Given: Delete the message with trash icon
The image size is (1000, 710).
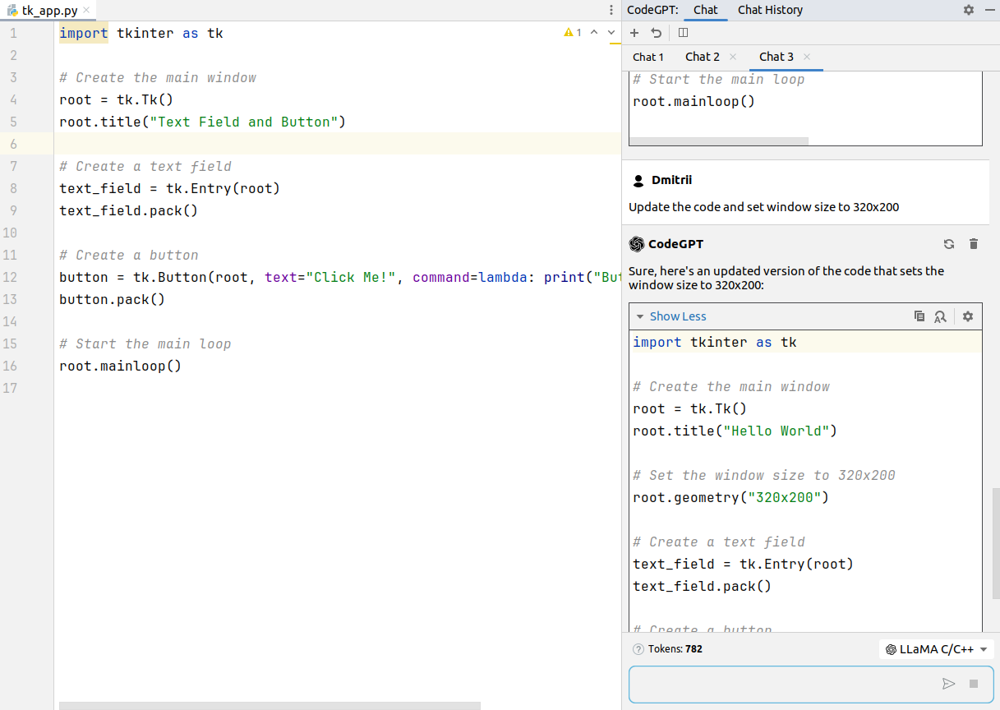Looking at the screenshot, I should tap(974, 244).
